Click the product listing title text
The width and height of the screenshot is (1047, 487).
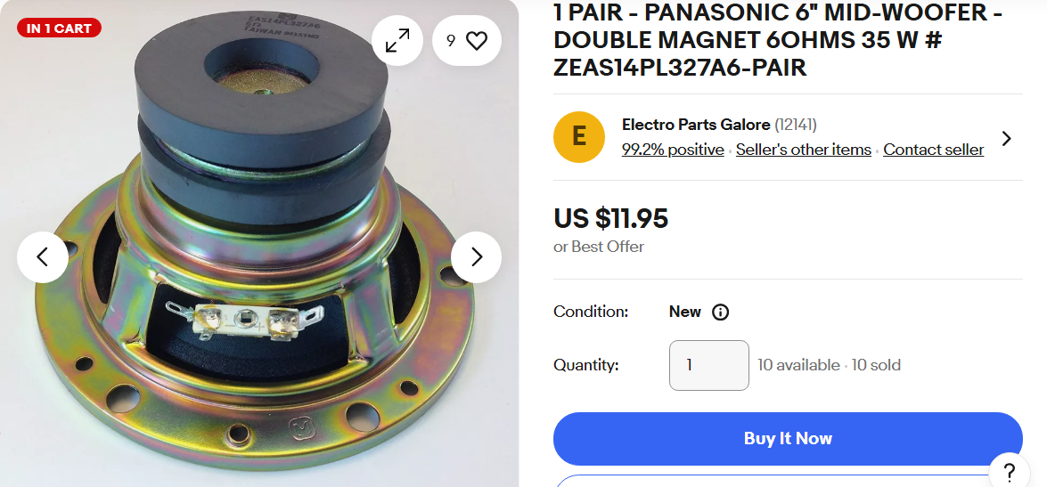pos(778,40)
